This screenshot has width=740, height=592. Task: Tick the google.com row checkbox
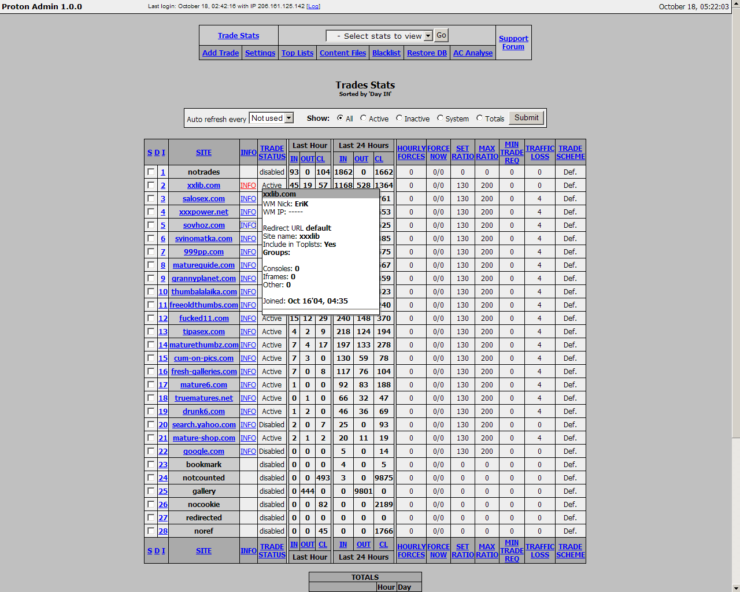tap(151, 451)
